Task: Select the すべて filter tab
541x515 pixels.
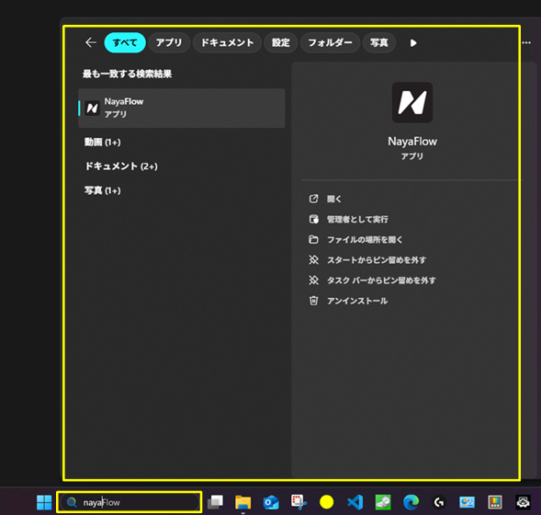Action: (125, 43)
